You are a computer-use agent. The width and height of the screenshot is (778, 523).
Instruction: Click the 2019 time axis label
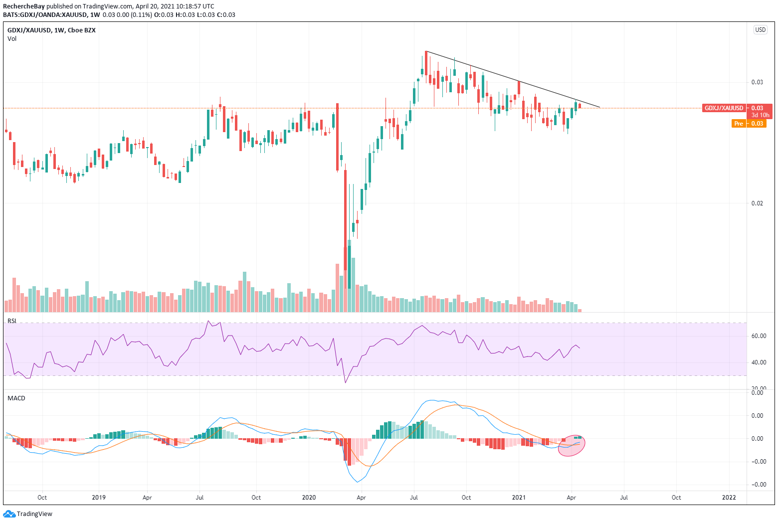[x=99, y=498]
